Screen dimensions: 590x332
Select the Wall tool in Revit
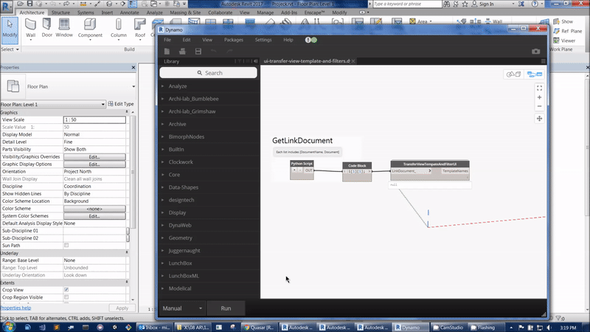tap(30, 29)
